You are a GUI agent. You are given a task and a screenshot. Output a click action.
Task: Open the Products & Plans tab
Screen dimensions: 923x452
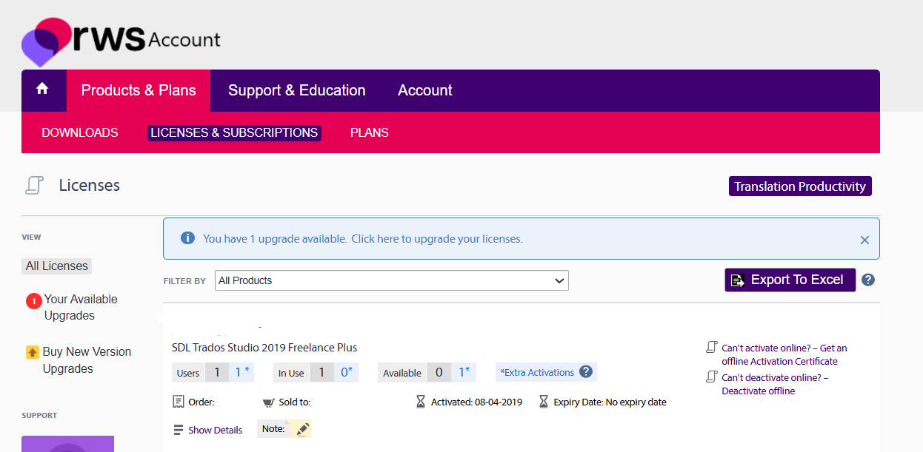click(x=139, y=90)
